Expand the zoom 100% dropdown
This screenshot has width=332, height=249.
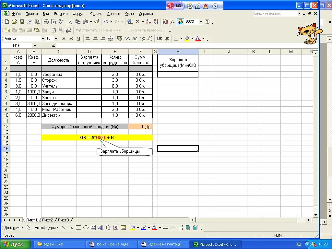[x=201, y=22]
